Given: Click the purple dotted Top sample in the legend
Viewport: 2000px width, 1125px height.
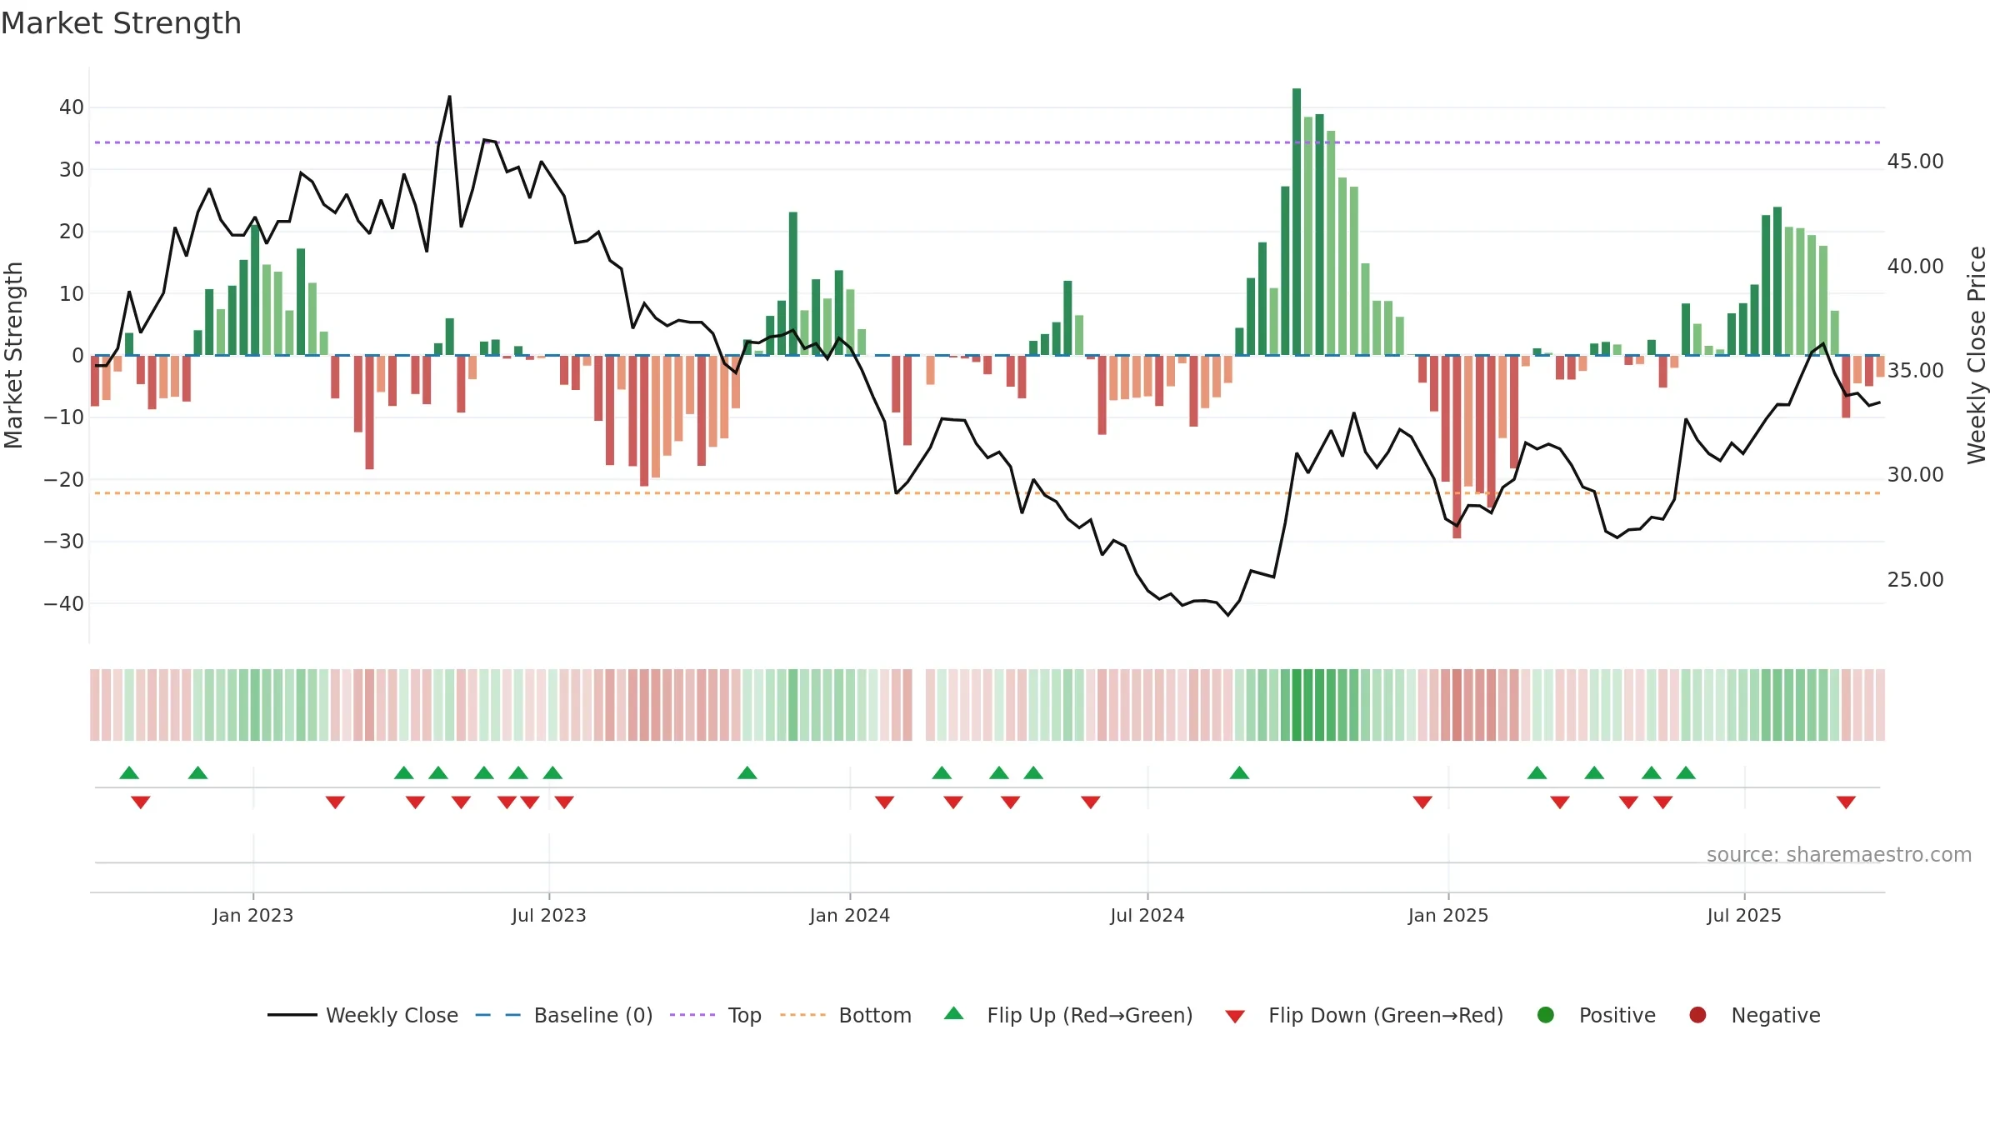Looking at the screenshot, I should [x=692, y=1015].
